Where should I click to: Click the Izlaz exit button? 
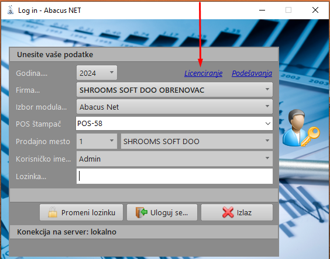point(237,212)
